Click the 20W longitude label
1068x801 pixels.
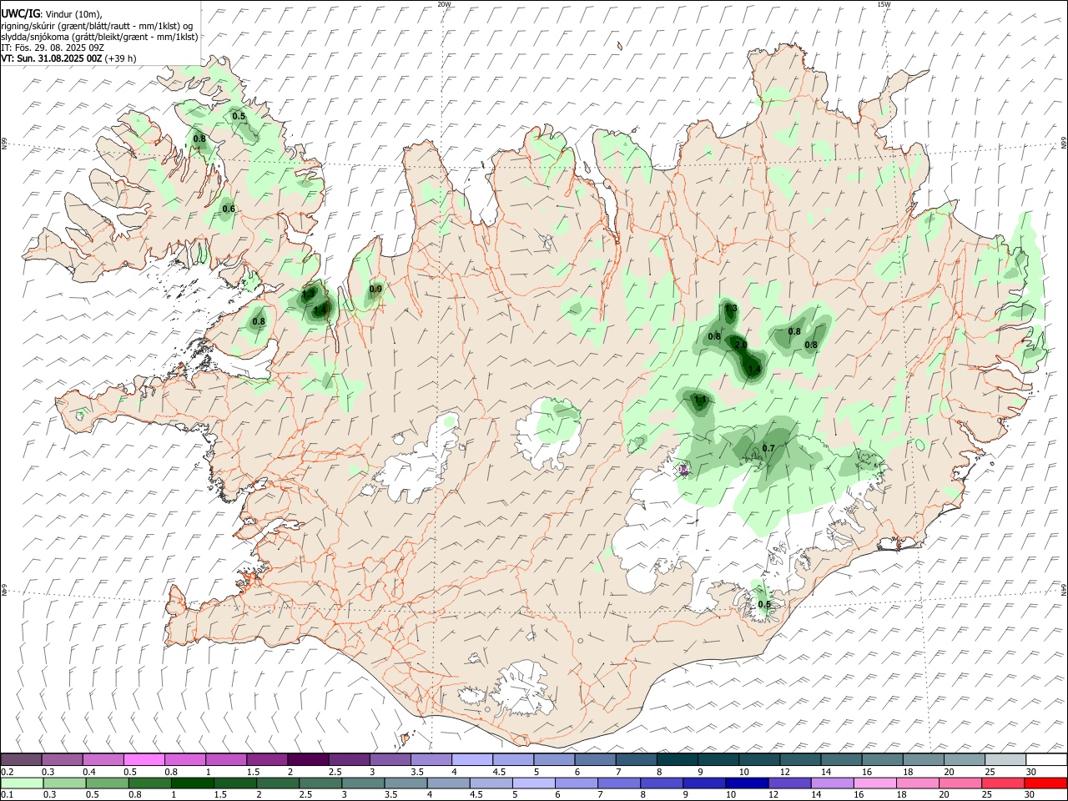pyautogui.click(x=444, y=4)
